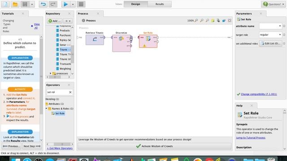Viewport: 287px width, 161px height.
Task: Click the fit process to canvas icon
Action: point(230,21)
